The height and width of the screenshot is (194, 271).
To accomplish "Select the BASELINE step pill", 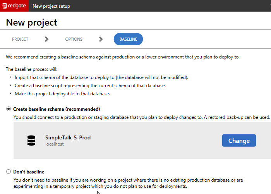I will [x=128, y=39].
